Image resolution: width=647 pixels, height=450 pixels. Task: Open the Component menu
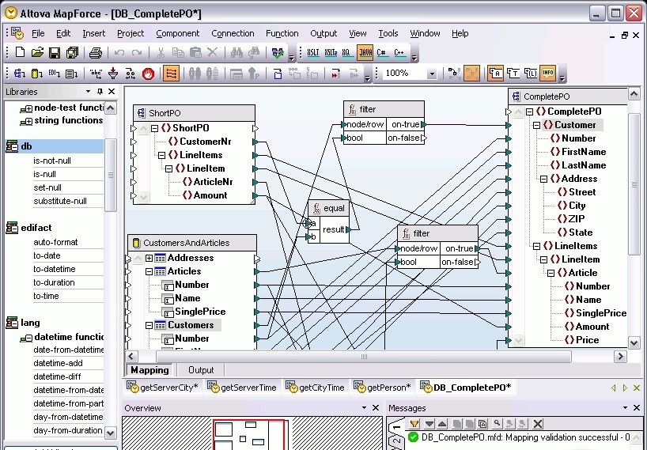coord(177,33)
